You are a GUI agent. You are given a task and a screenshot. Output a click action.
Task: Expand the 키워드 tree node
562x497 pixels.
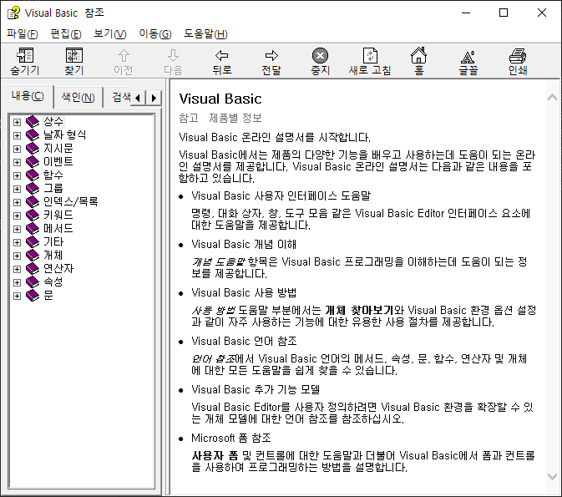click(x=17, y=216)
